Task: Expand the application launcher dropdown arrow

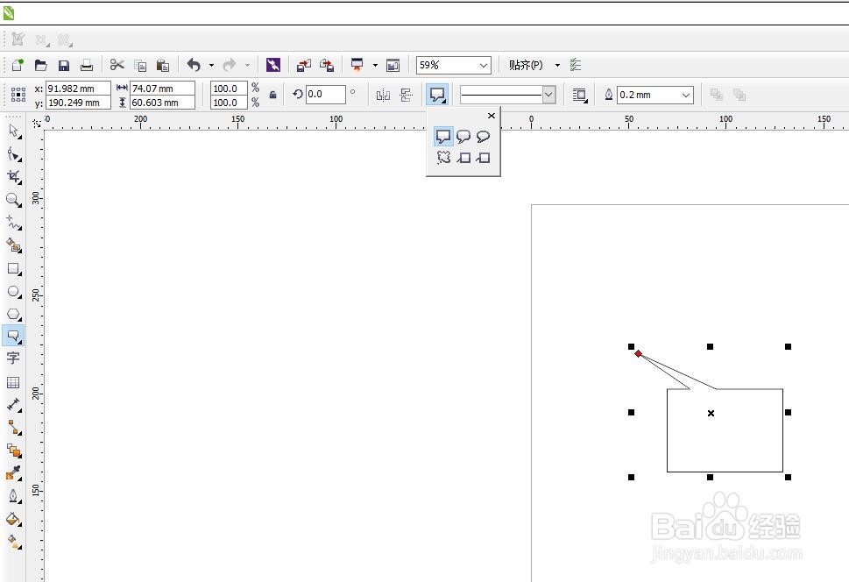Action: click(375, 66)
